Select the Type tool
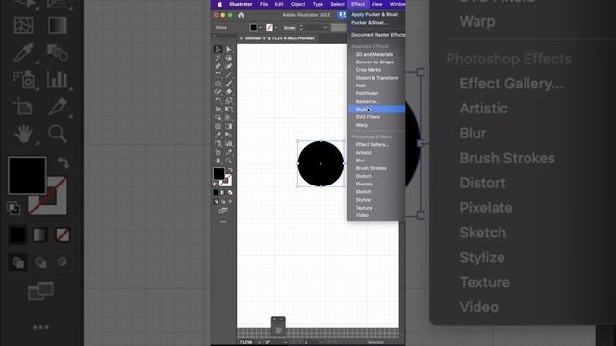This screenshot has height=346, width=616. pyautogui.click(x=218, y=75)
